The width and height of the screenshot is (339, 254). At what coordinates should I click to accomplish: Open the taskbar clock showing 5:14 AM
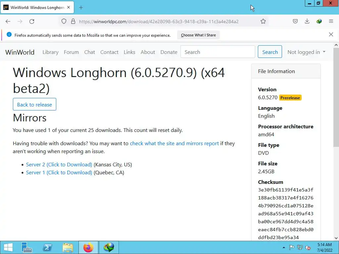click(324, 247)
